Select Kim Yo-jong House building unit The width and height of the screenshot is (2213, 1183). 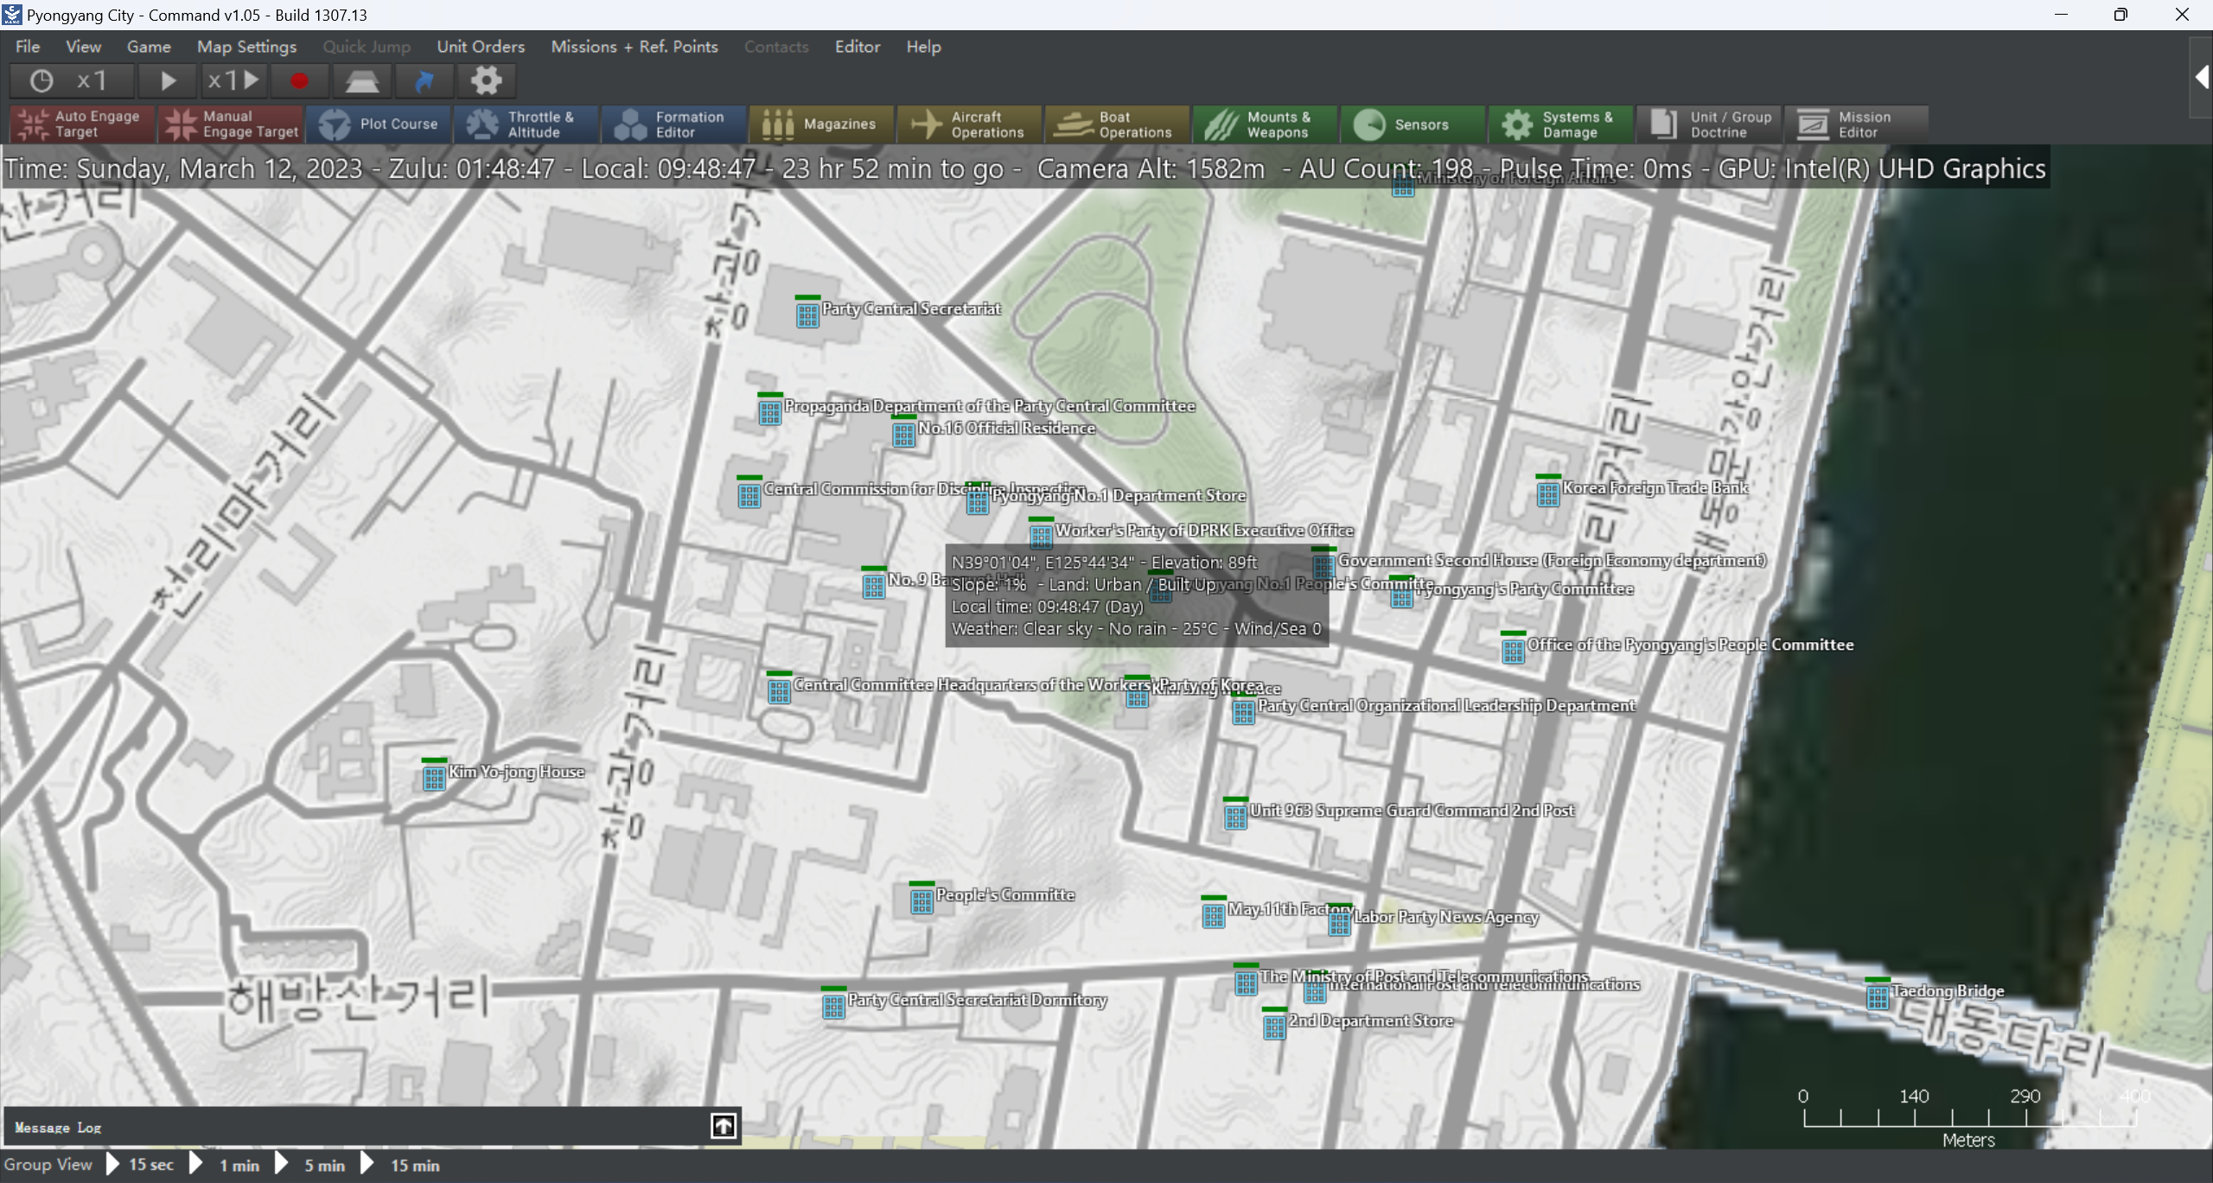(434, 778)
